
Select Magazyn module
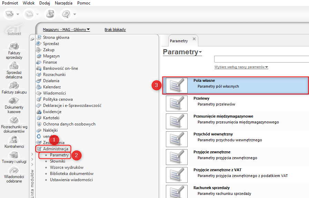point(51,56)
